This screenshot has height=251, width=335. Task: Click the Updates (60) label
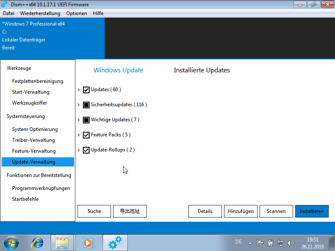point(106,90)
